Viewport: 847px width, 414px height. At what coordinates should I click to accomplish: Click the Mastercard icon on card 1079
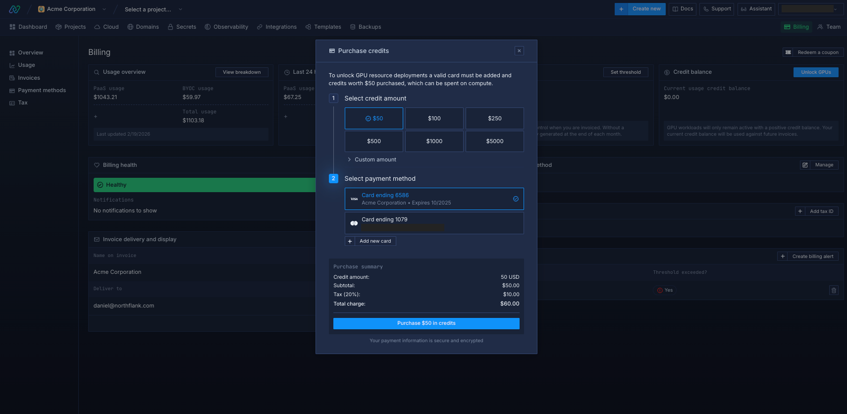[354, 223]
